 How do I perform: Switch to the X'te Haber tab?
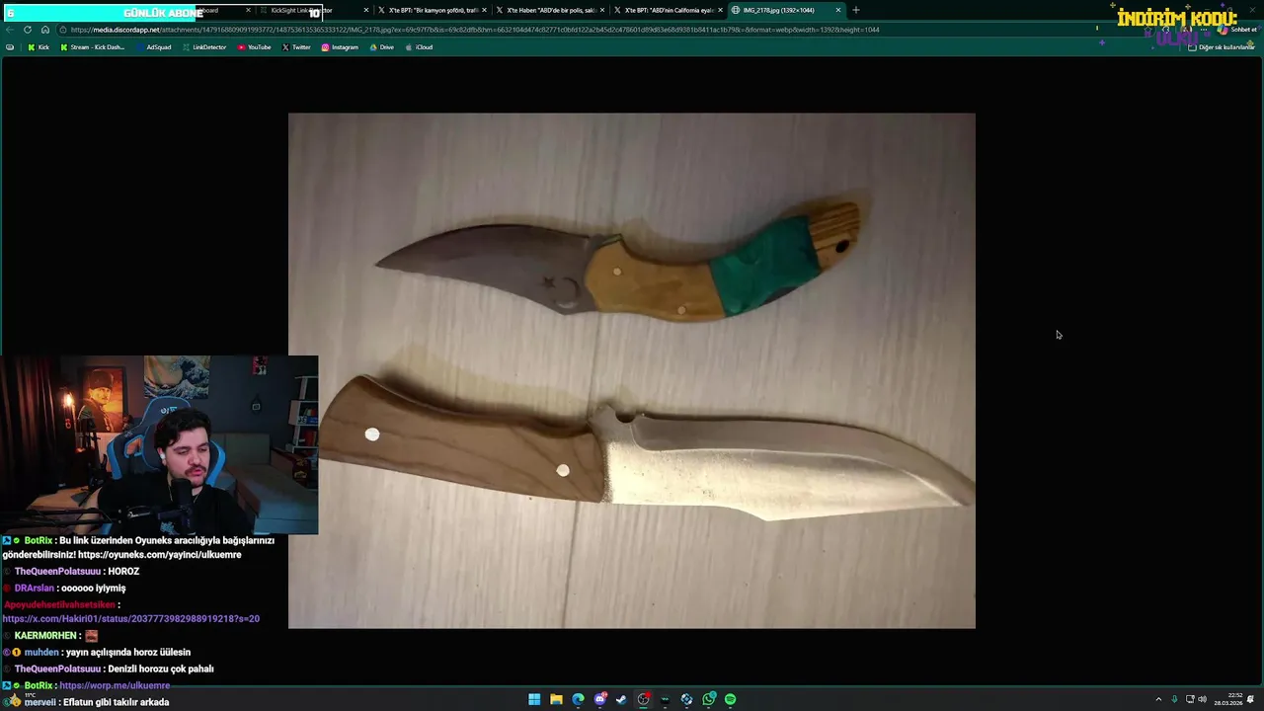pos(551,10)
